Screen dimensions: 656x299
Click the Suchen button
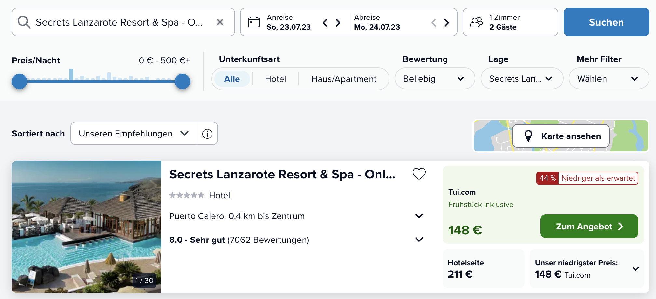(606, 22)
